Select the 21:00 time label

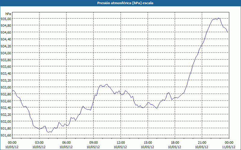pyautogui.click(x=202, y=143)
